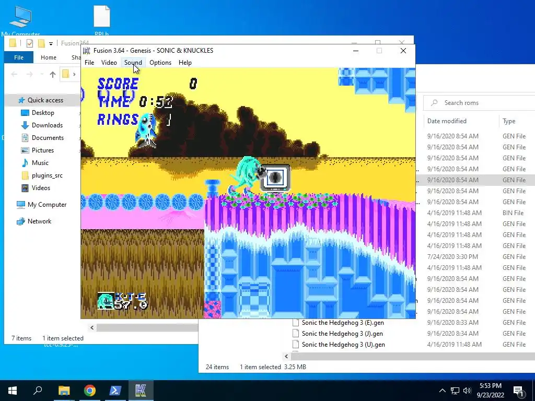Select Sonic the Hedgehog 3 (J).gen
The image size is (535, 401).
pyautogui.click(x=342, y=334)
